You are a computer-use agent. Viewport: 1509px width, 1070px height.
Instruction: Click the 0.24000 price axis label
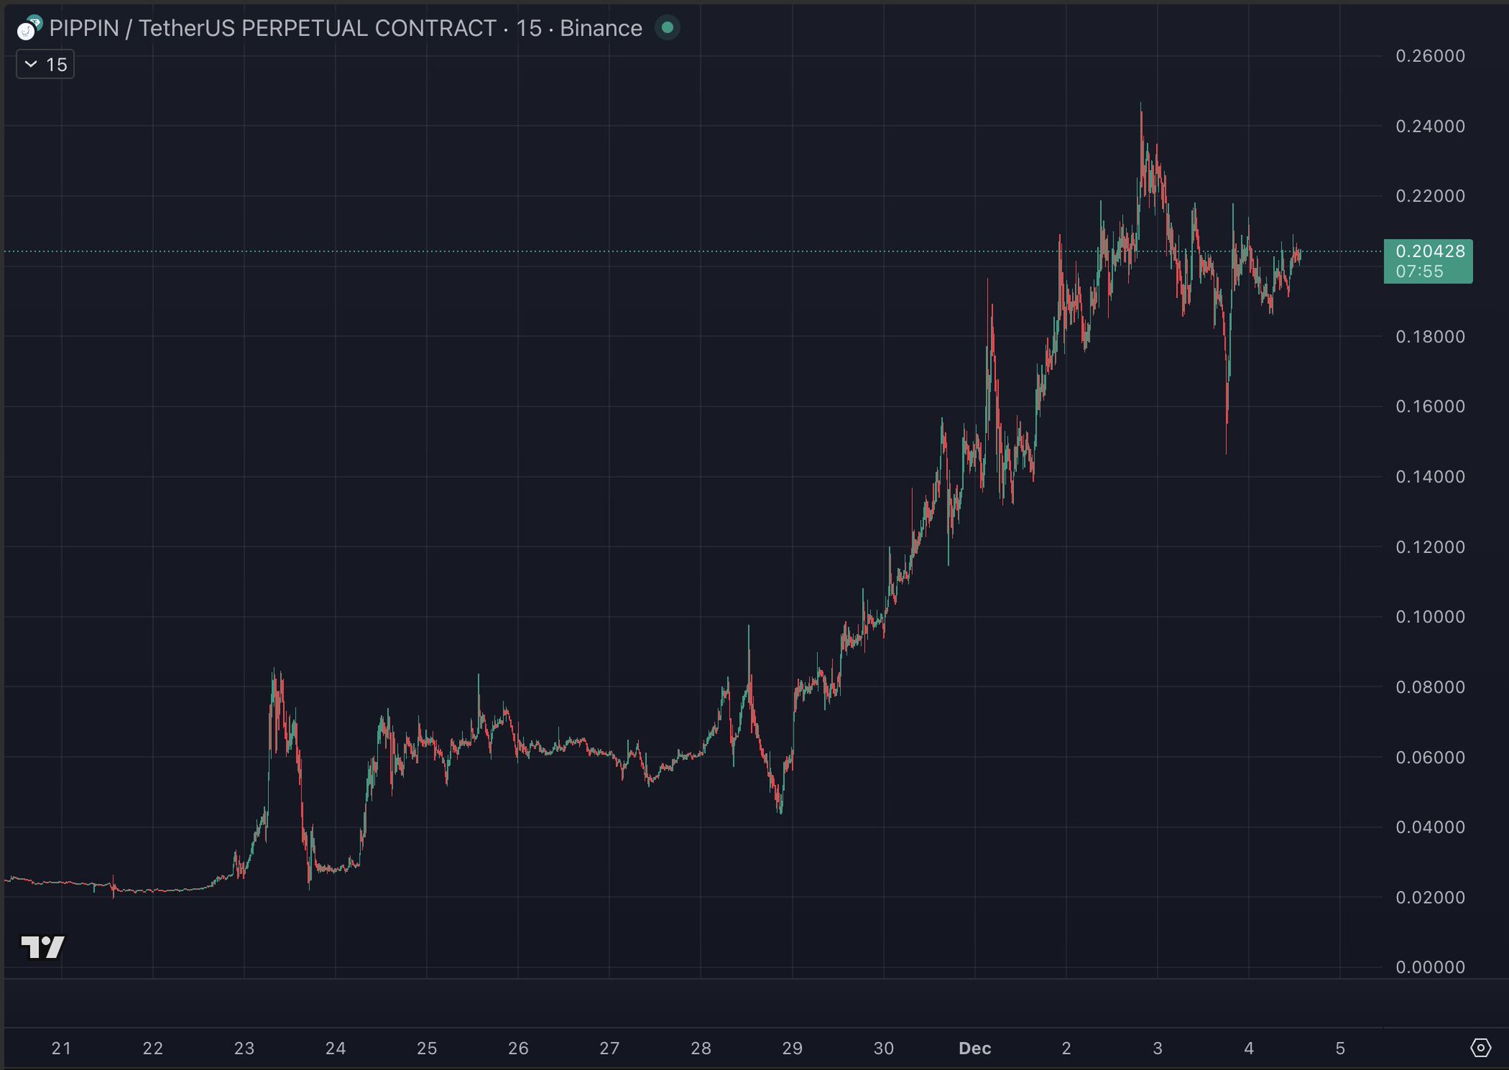(1429, 126)
